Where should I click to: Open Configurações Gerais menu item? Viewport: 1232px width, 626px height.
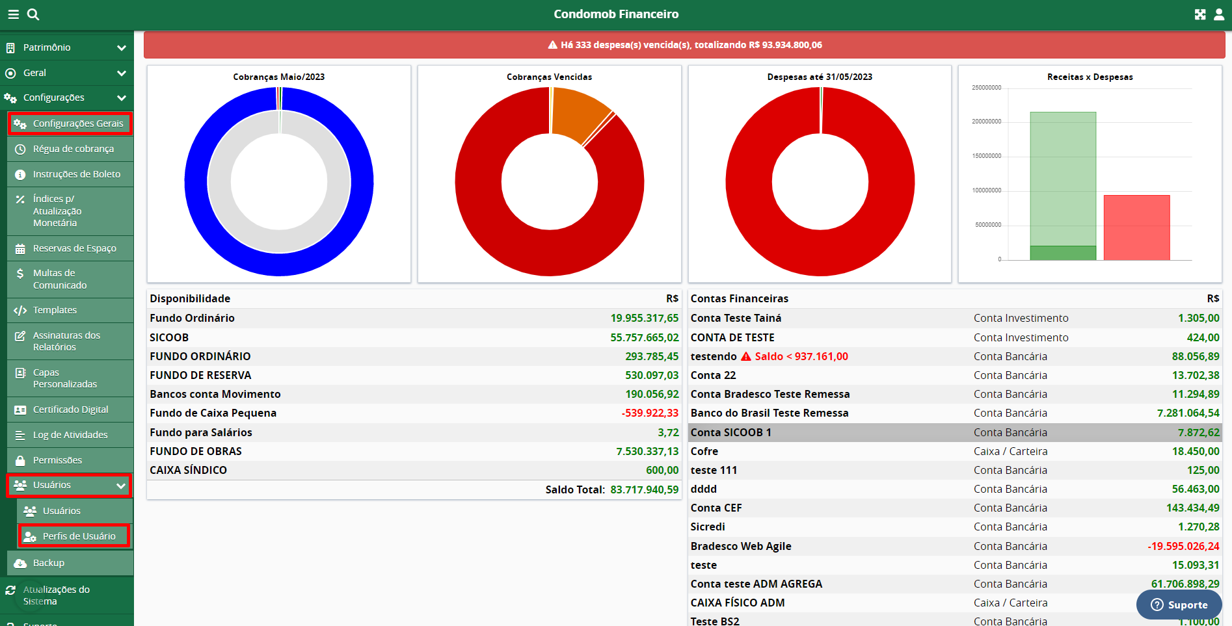(77, 124)
